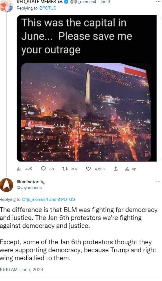Open the RED_STATE MEMES account name
162x281 pixels.
[x=40, y=2]
